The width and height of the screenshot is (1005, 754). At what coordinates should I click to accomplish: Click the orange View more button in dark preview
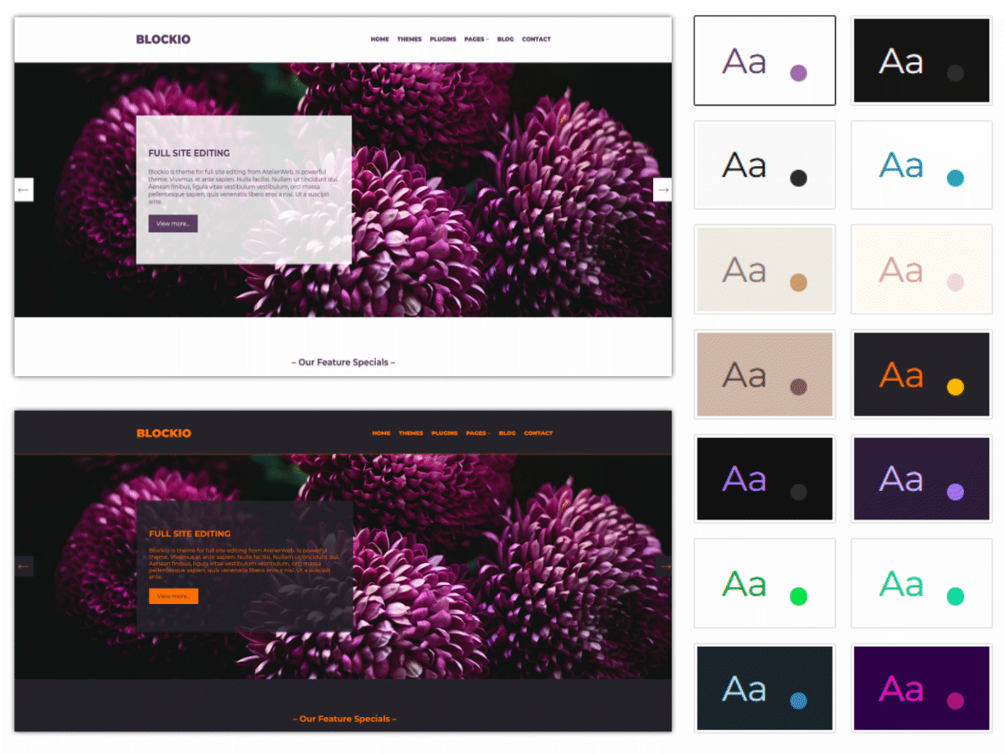[173, 596]
